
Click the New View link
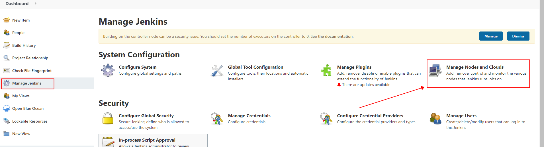(21, 134)
